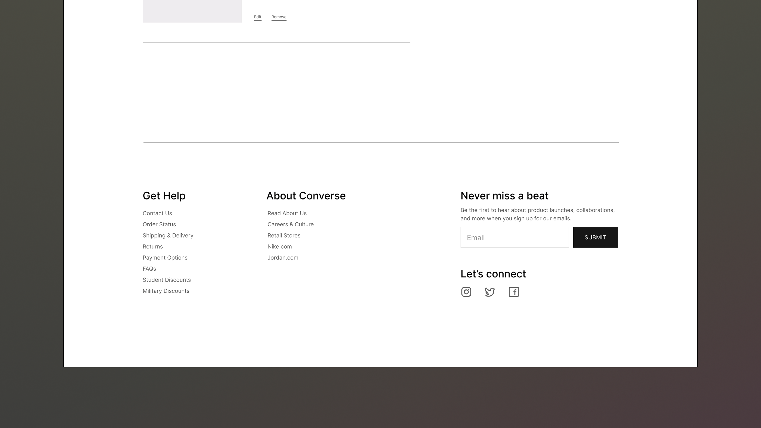Open the Facebook icon link
Screen dimensions: 761x428
514,292
